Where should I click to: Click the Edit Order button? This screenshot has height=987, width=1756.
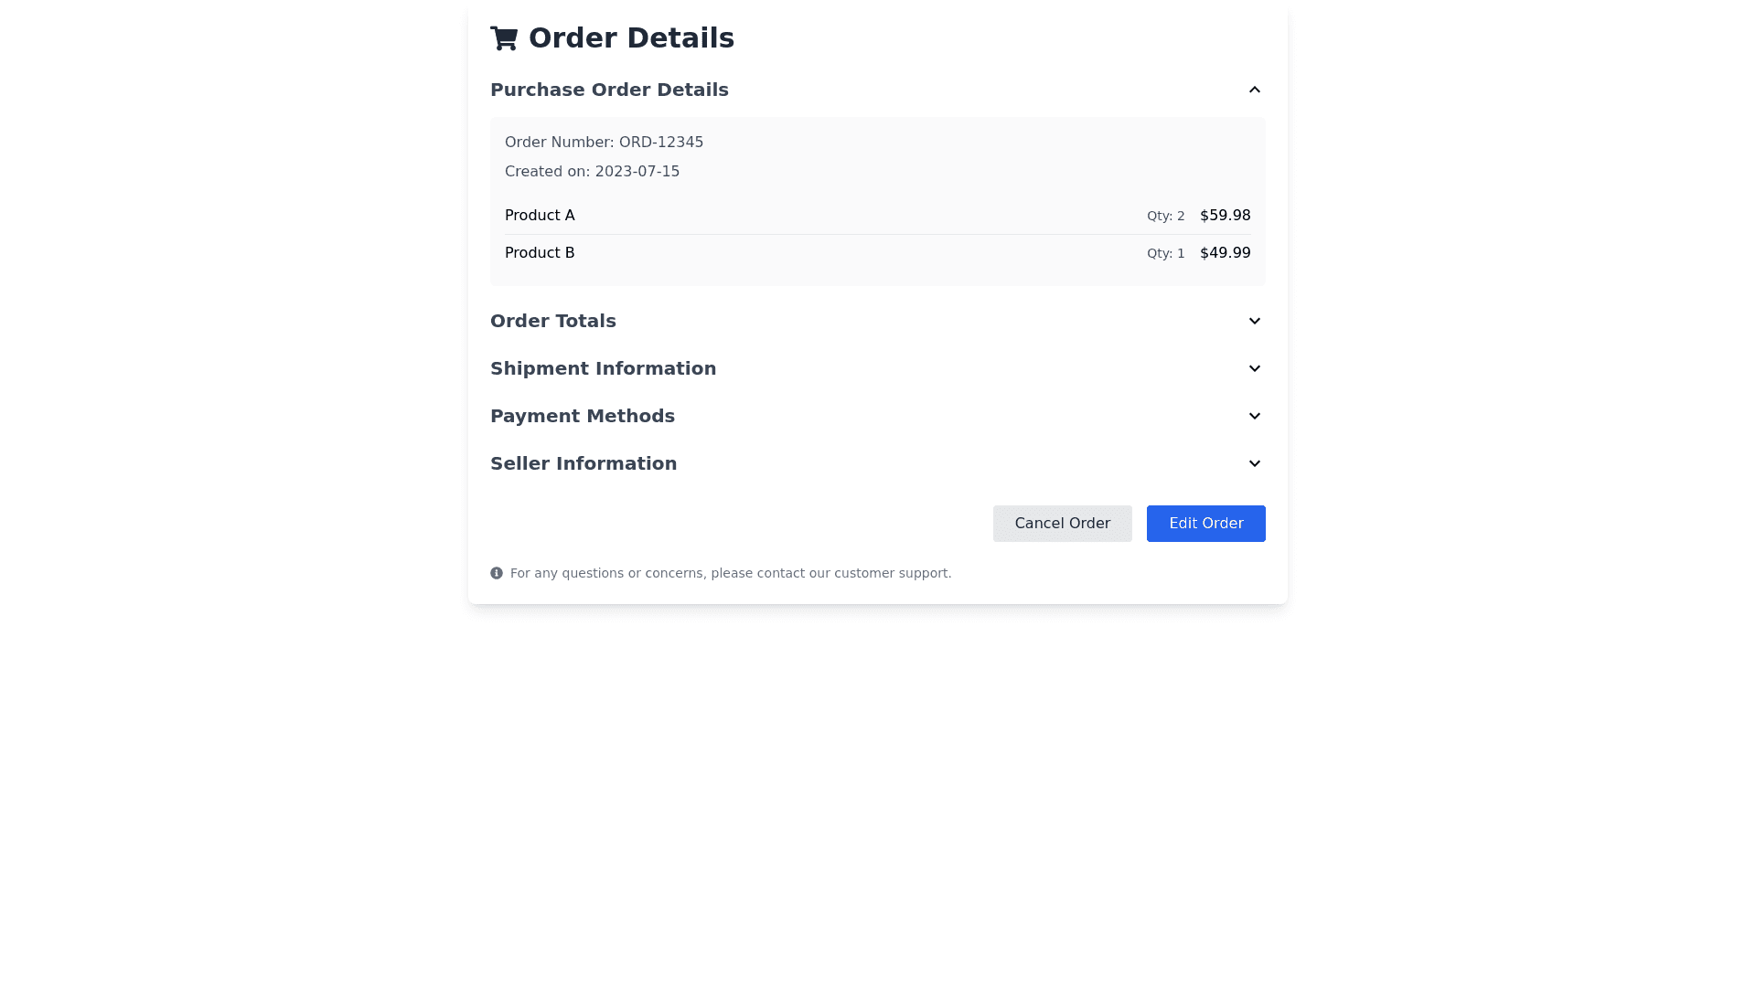point(1205,524)
